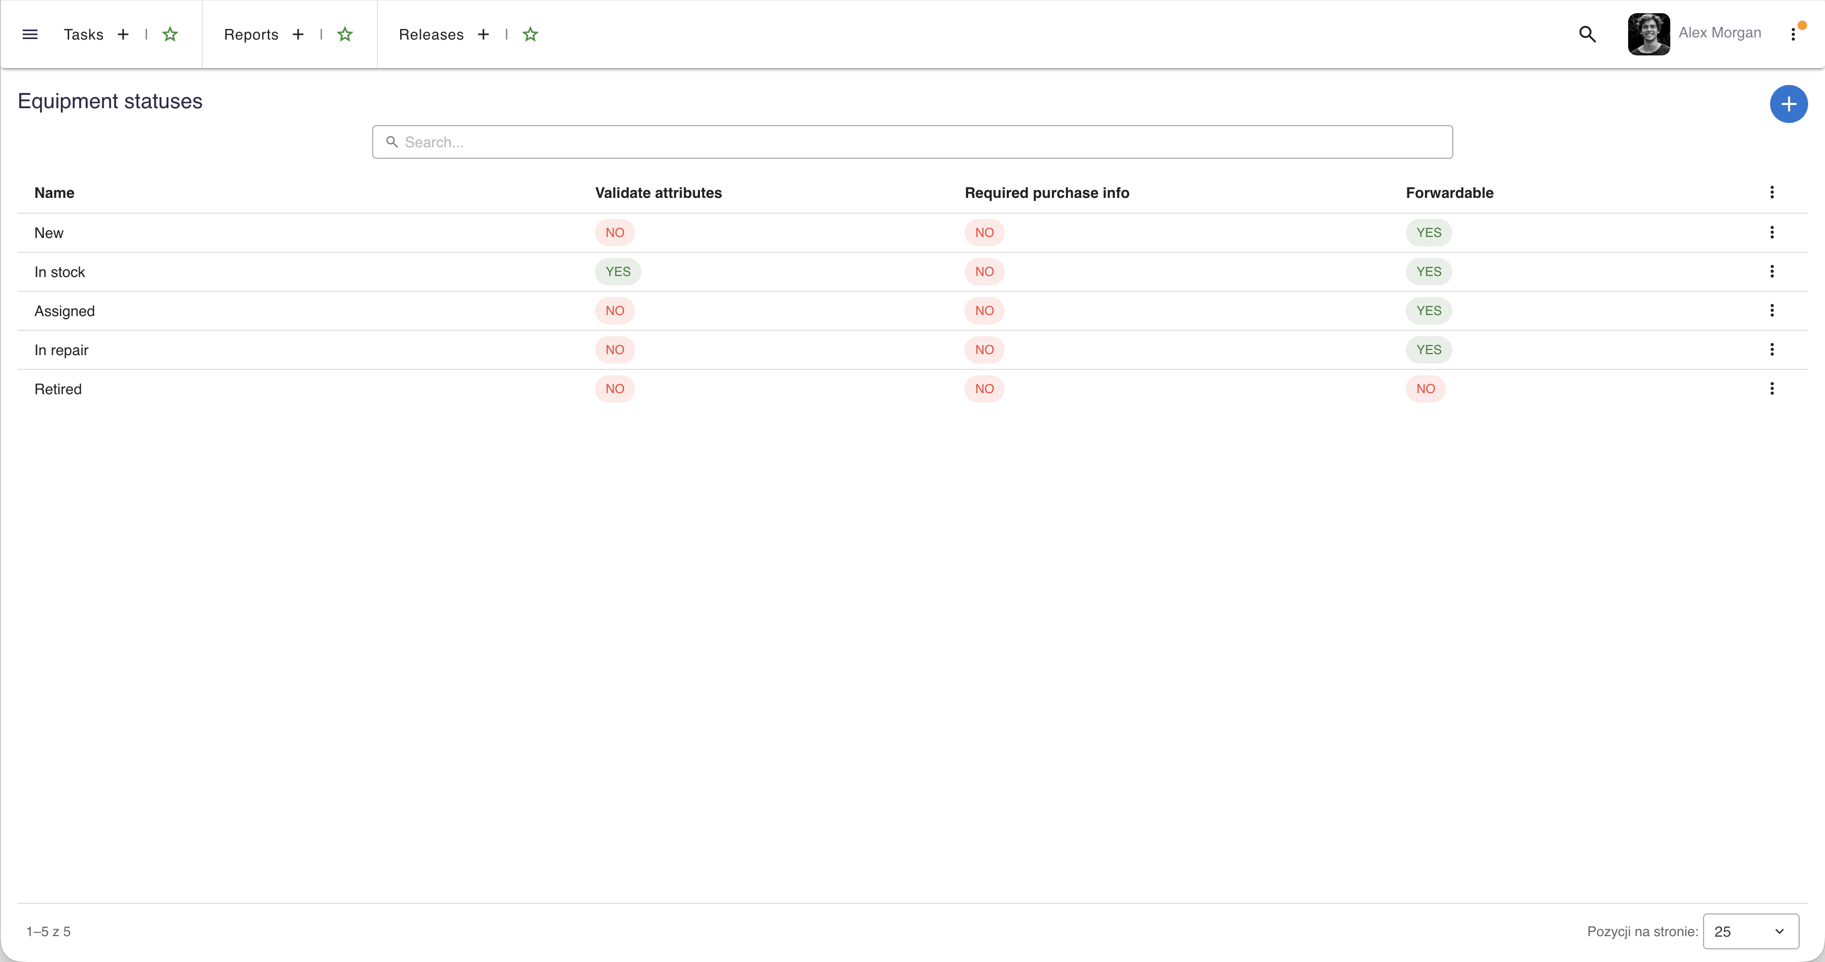
Task: Add a new task with Tasks plus icon
Action: pos(122,34)
